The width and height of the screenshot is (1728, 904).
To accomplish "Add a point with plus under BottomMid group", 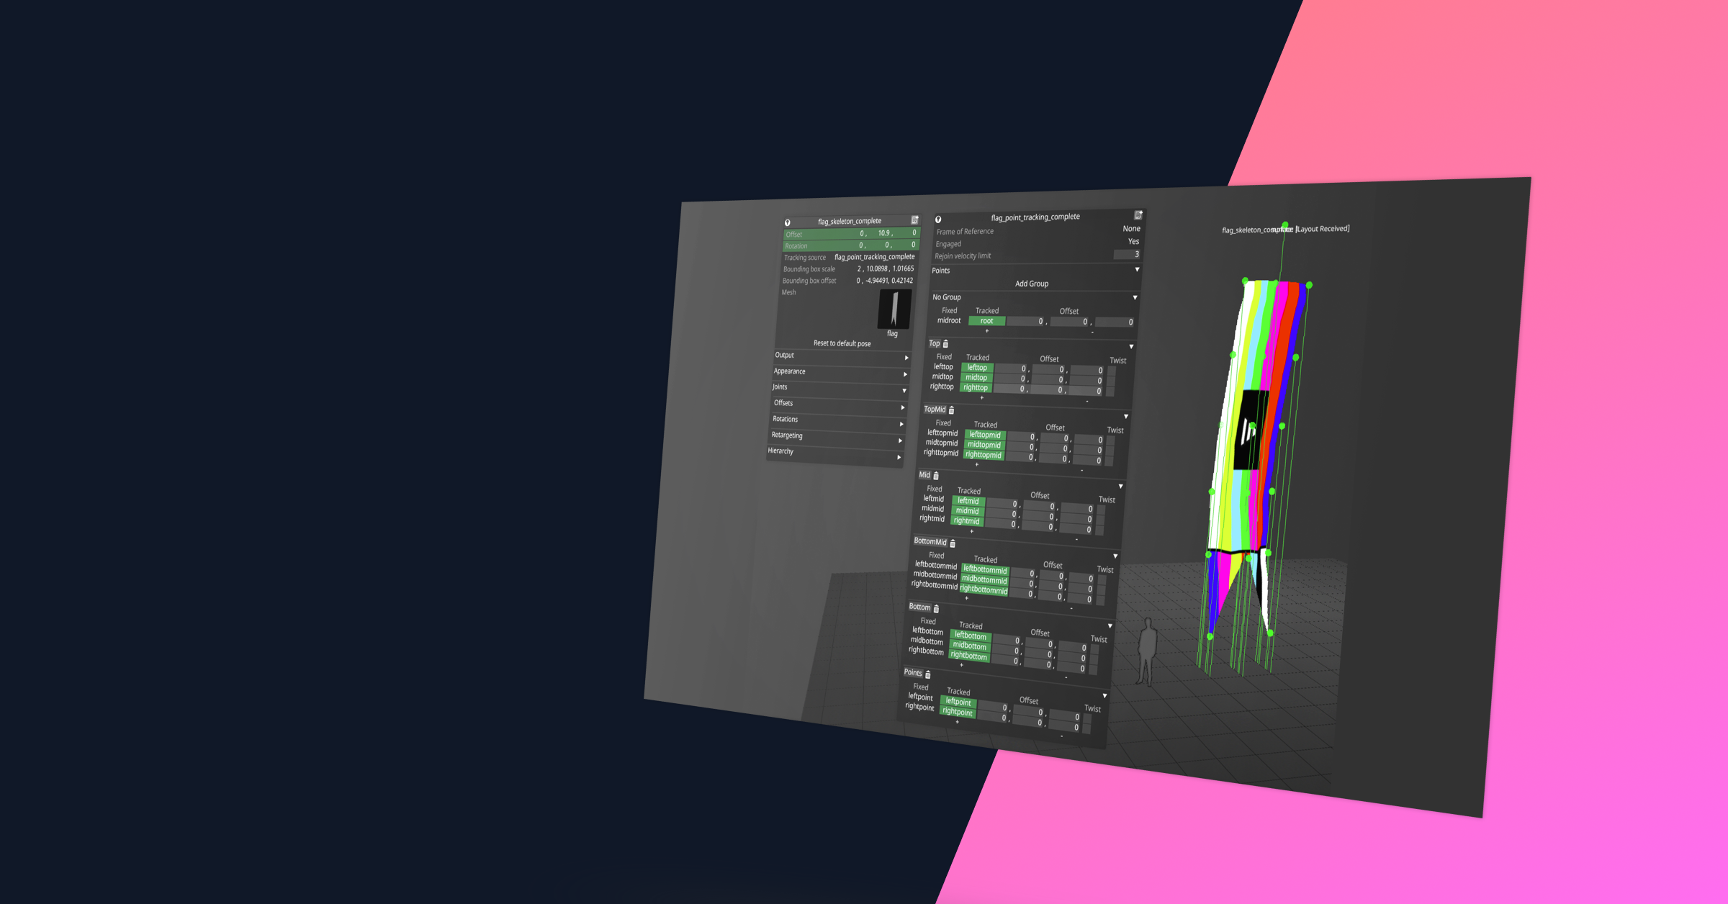I will pyautogui.click(x=966, y=598).
